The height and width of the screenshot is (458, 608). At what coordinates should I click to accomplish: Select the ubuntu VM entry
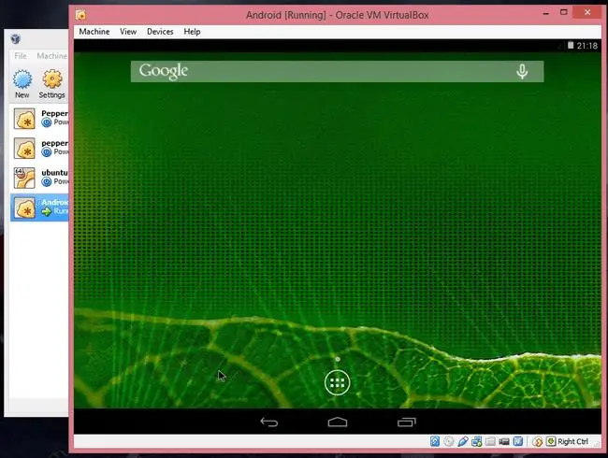click(39, 178)
